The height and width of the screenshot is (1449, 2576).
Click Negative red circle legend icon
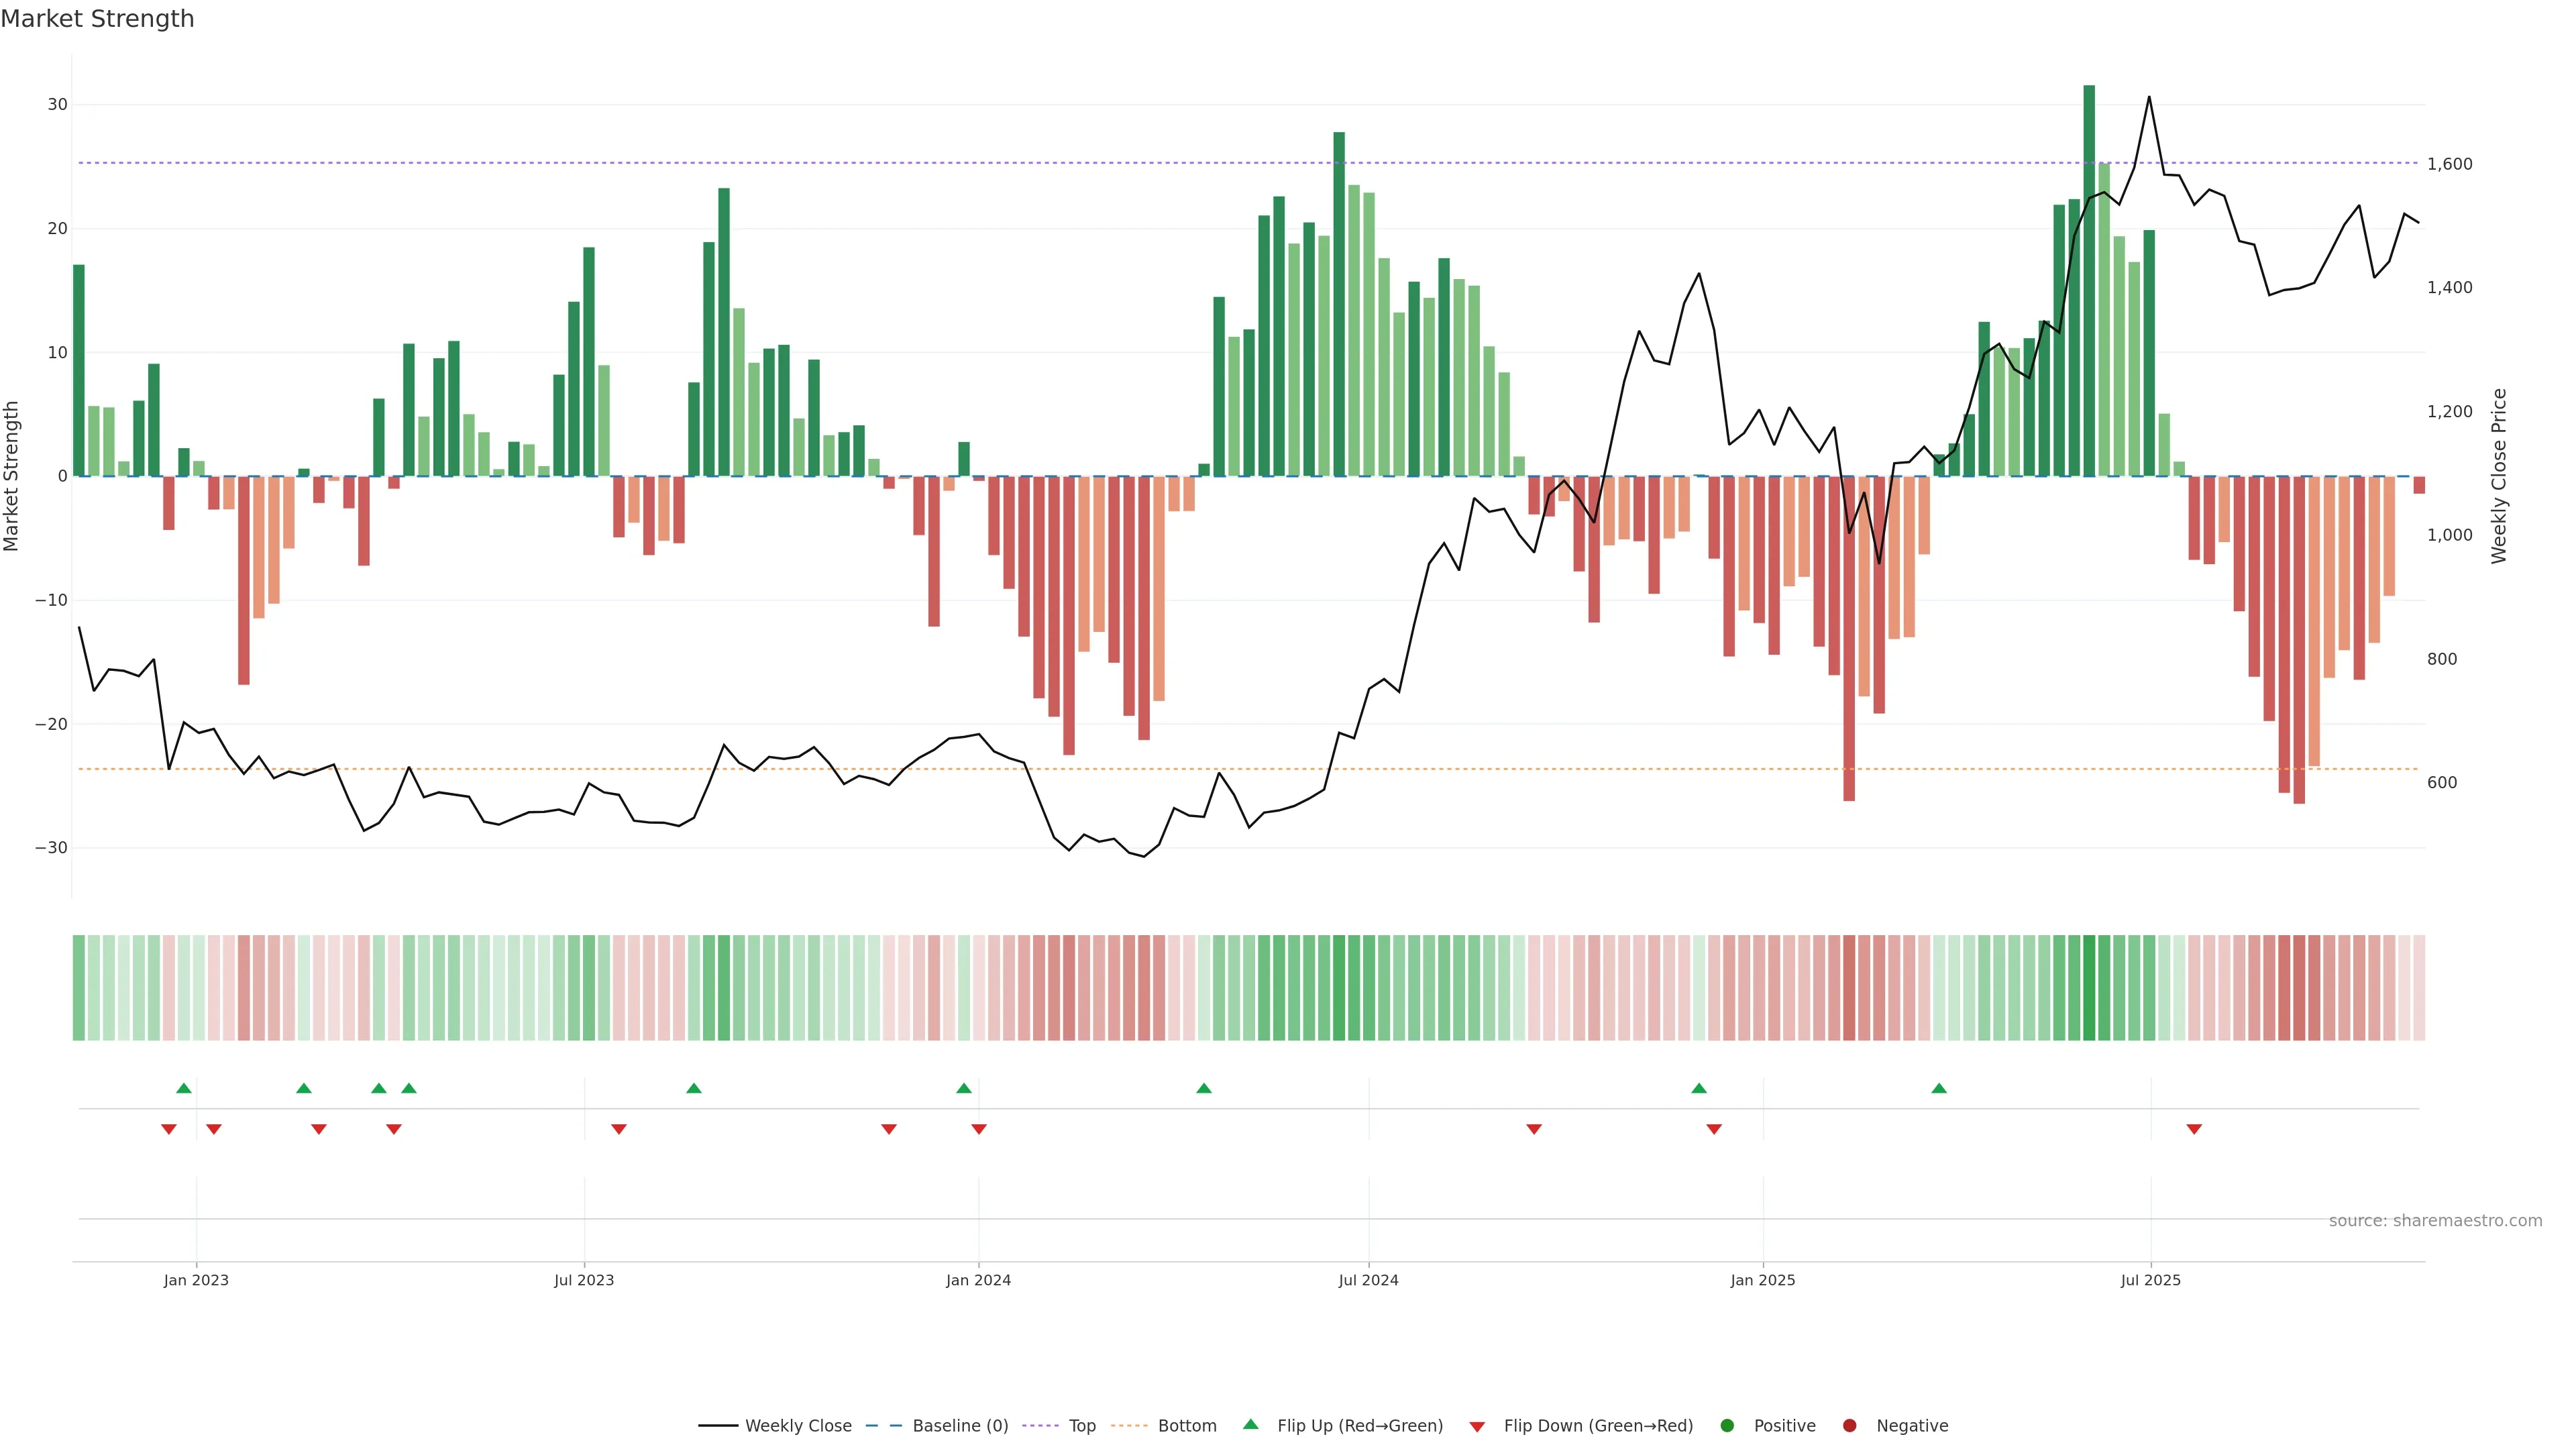pos(1849,1426)
